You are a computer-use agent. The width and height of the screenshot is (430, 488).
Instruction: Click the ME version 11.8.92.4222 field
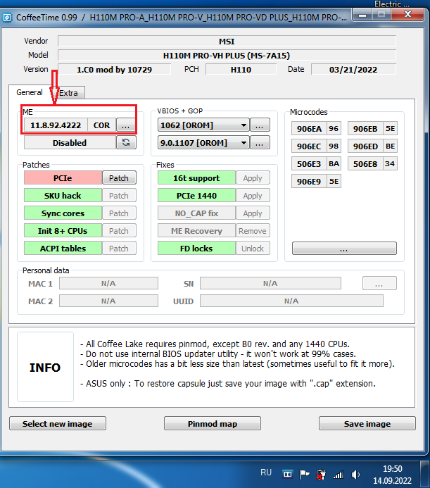click(x=56, y=125)
